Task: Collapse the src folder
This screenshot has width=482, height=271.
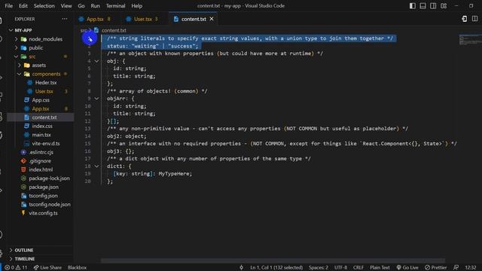Action: tap(17, 56)
